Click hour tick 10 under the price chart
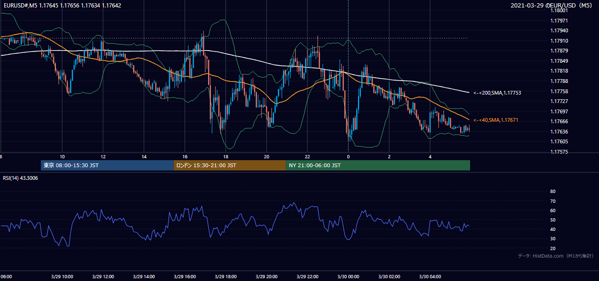Viewport: 599px width, 281px height. tap(62, 156)
